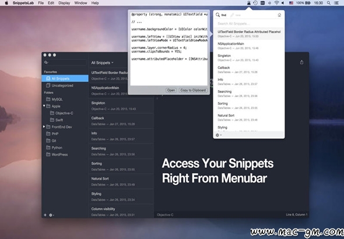
Task: Select NSApplicationMain in the menubar list
Action: click(x=249, y=45)
